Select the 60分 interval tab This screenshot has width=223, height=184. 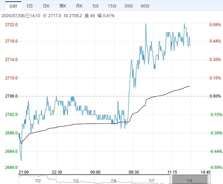[145, 6]
